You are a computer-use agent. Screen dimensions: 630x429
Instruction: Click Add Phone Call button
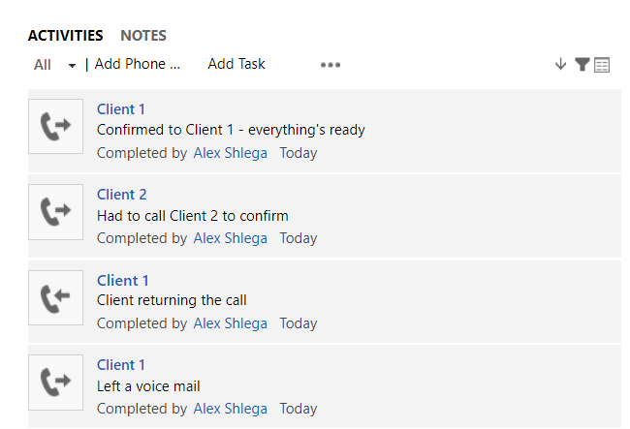point(137,64)
